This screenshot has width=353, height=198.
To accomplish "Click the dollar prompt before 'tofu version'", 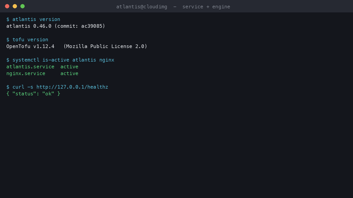I will pyautogui.click(x=8, y=40).
